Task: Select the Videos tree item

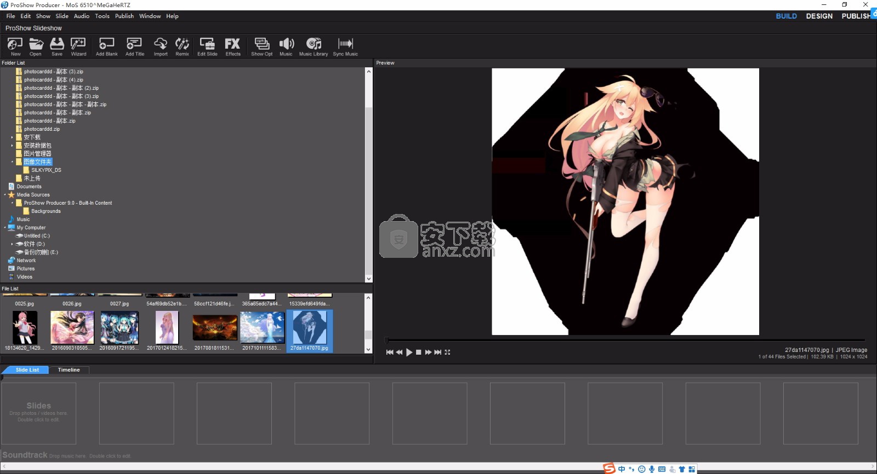Action: click(24, 277)
